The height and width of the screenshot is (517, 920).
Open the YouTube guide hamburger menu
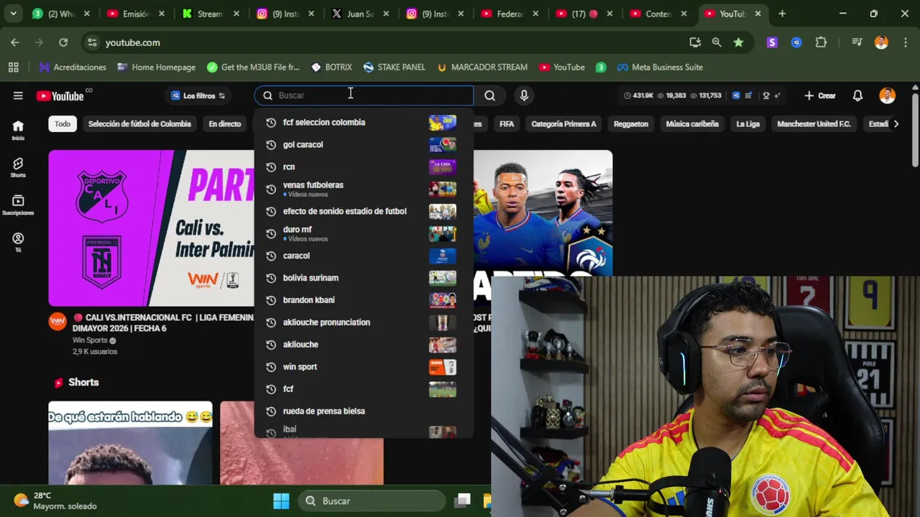18,96
